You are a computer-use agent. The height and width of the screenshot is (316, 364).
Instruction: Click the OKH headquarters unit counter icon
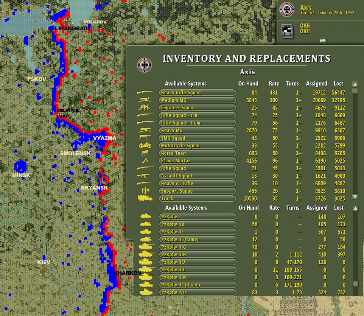tap(288, 31)
